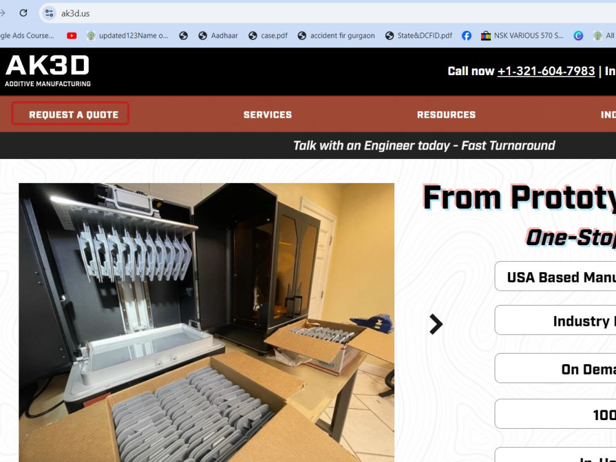Advance slideshow with the right chevron arrow
The width and height of the screenshot is (616, 462).
tap(436, 324)
